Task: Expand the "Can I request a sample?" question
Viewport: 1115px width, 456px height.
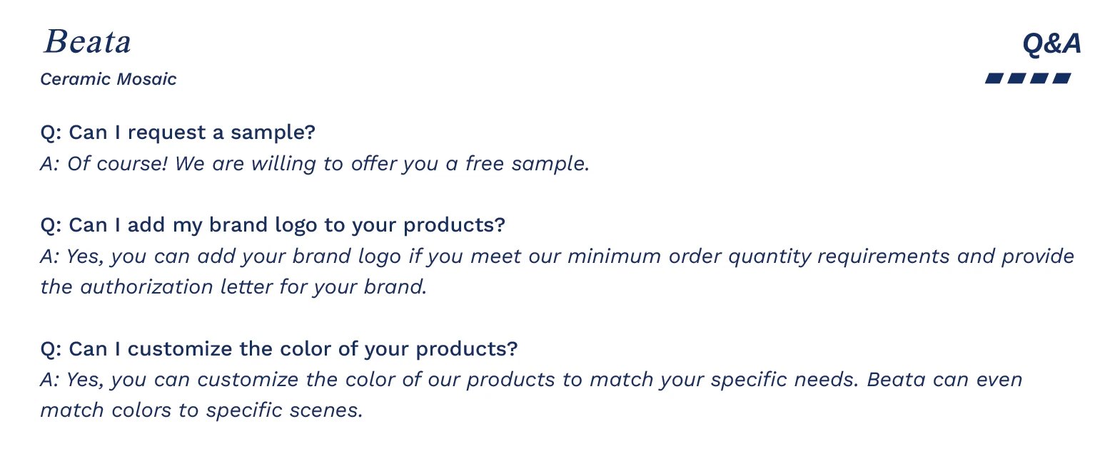Action: 178,133
